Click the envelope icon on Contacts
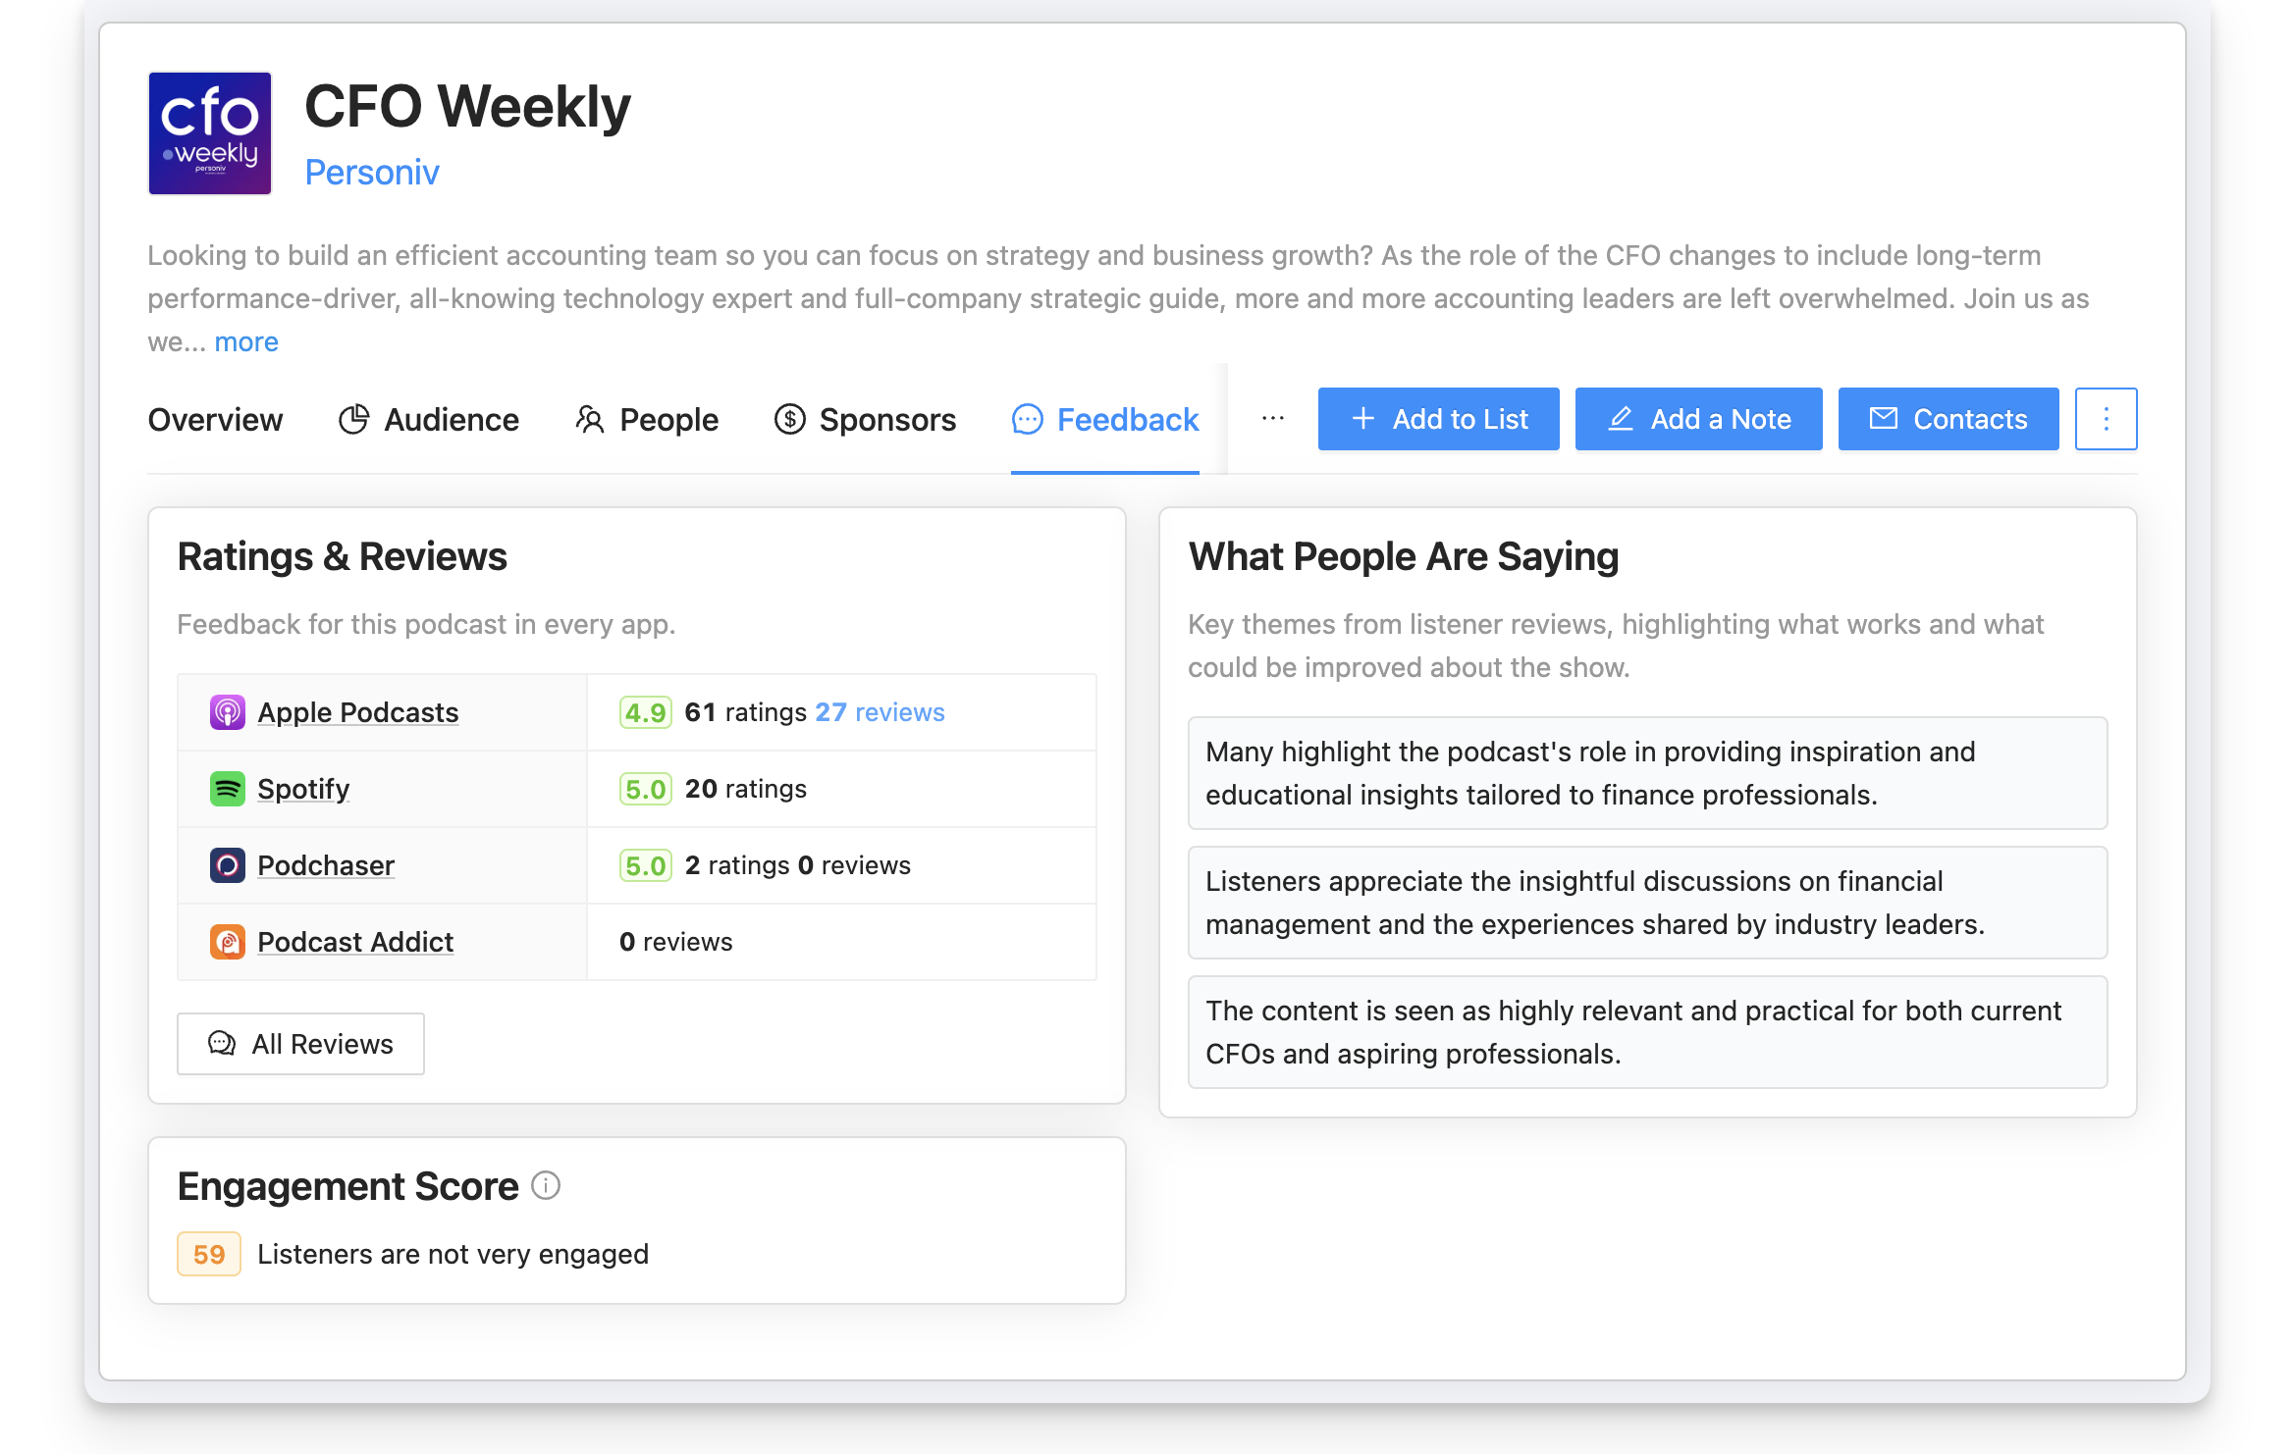The image size is (2295, 1454). pos(1883,419)
